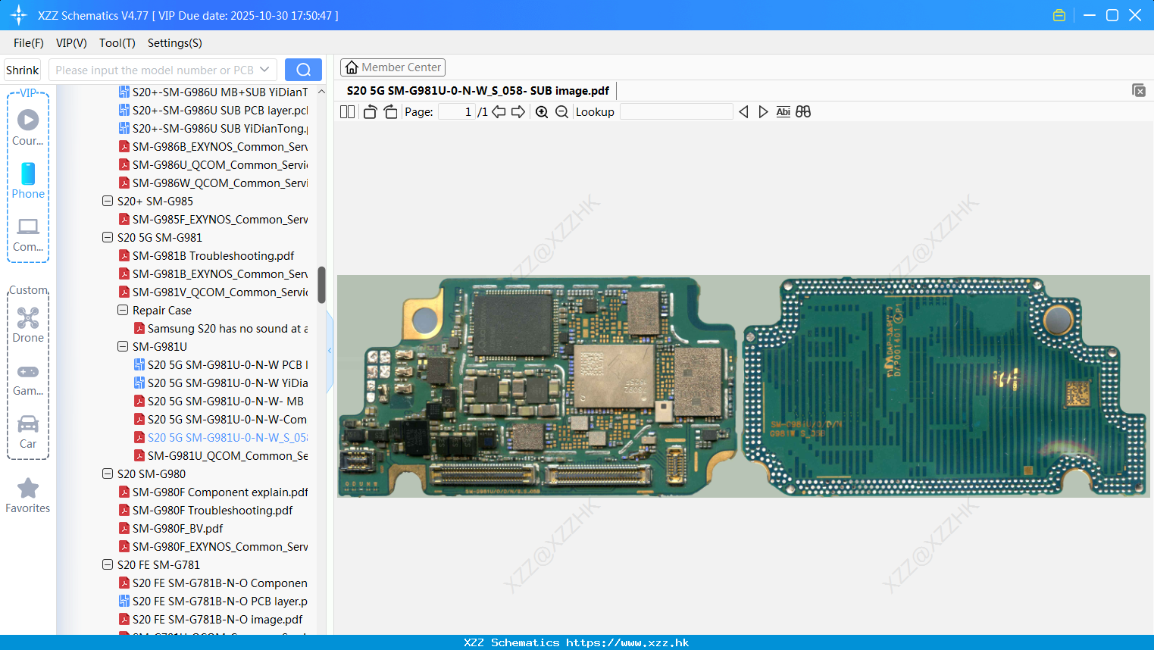Rotate page clockwise
Screen dimensions: 1154x650
[390, 112]
